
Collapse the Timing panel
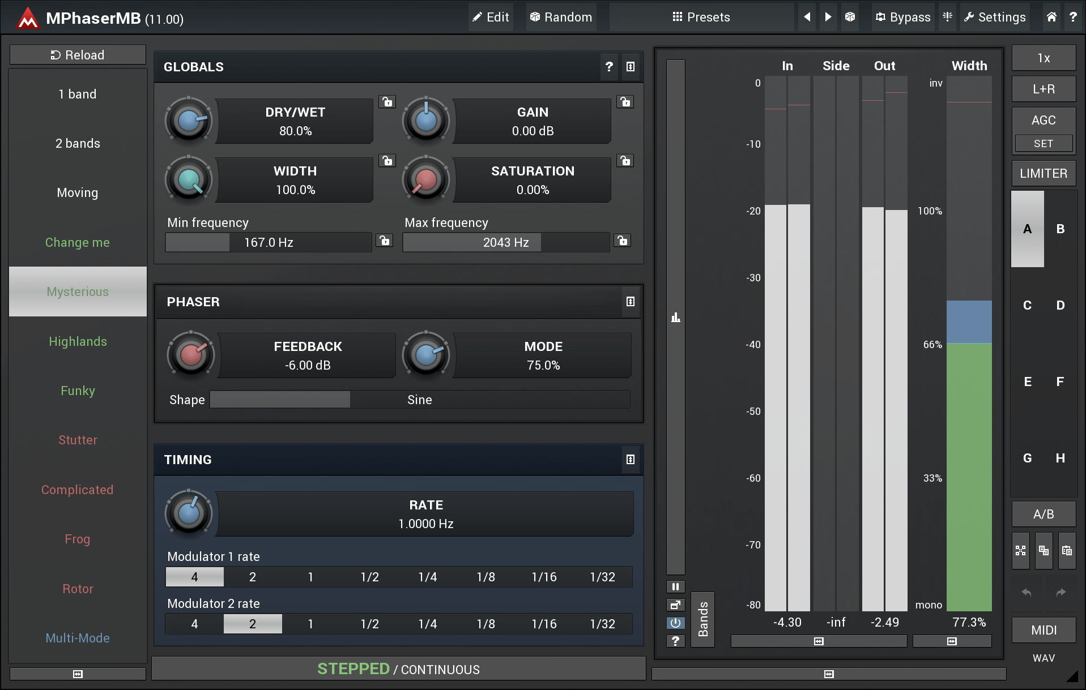631,460
